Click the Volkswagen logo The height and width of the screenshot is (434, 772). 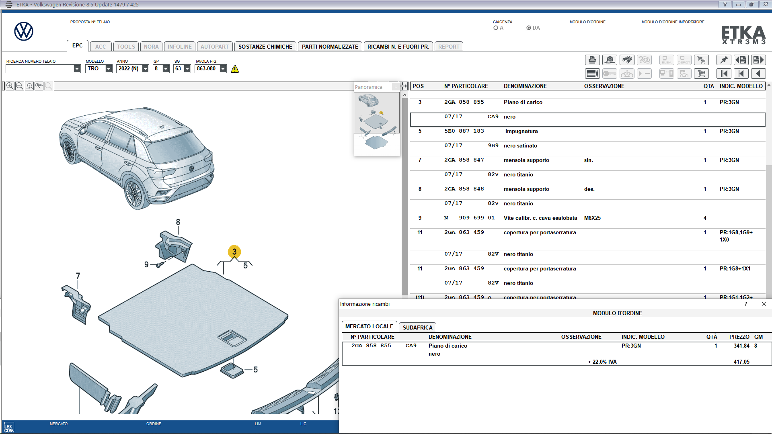pos(24,31)
